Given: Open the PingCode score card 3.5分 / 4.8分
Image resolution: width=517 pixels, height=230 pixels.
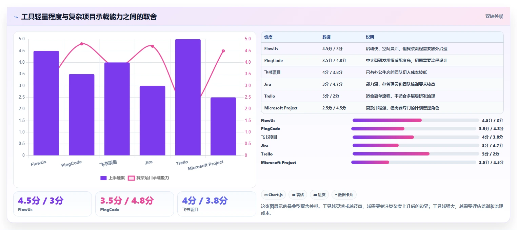Looking at the screenshot, I should [135, 204].
